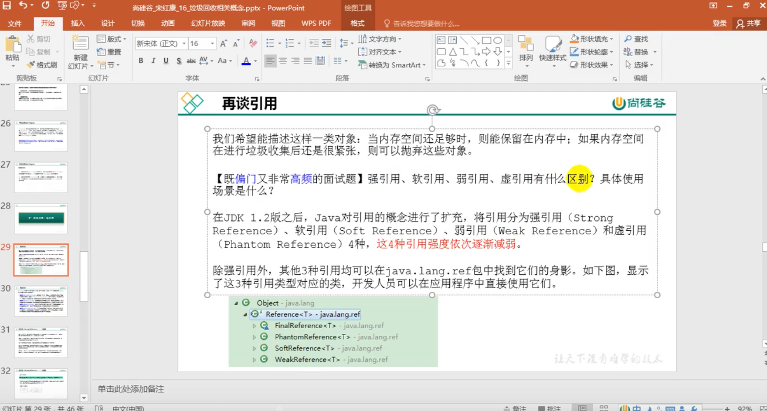Open the 版式 layout dropdown
Screen dimensions: 767x411
click(x=112, y=39)
